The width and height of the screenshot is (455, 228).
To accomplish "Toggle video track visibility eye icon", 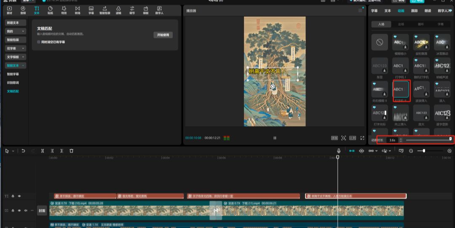I will 19,210.
